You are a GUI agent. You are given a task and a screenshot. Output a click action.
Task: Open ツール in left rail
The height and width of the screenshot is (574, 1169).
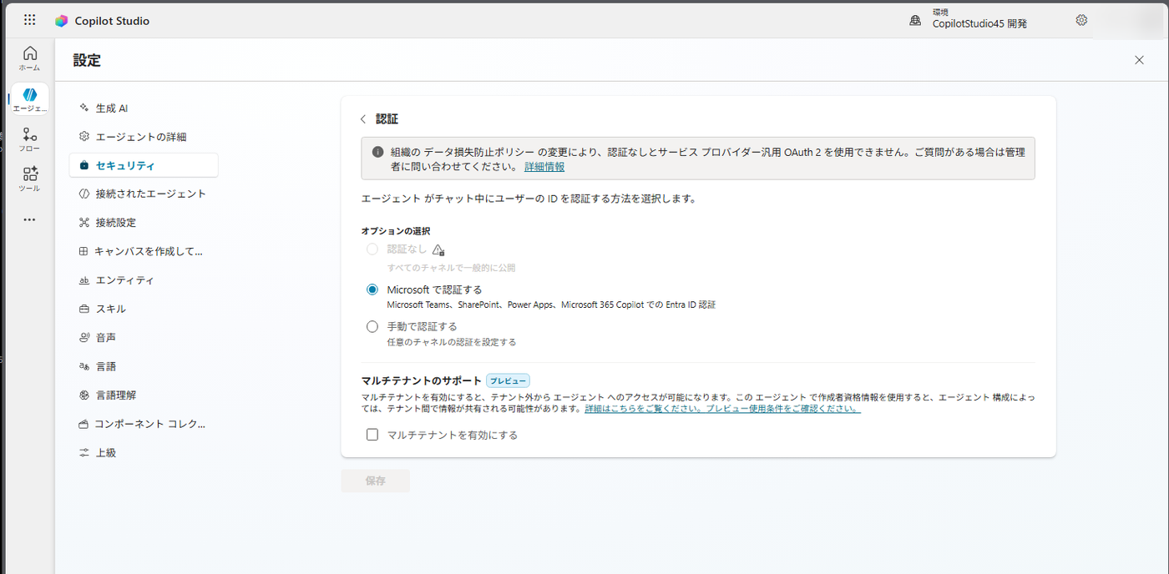tap(30, 179)
